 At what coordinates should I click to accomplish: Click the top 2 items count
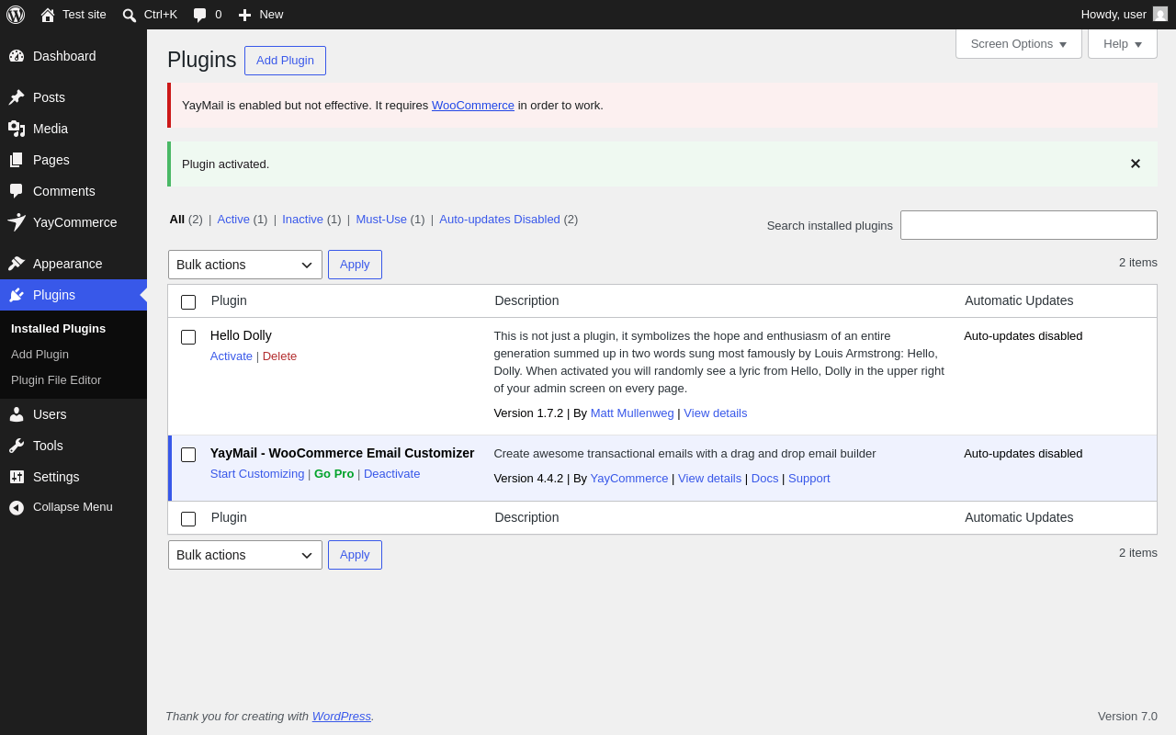point(1138,262)
